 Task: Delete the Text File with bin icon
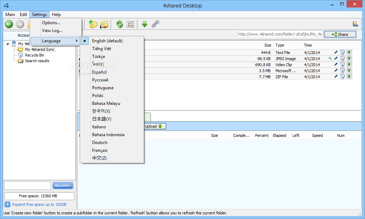click(343, 52)
